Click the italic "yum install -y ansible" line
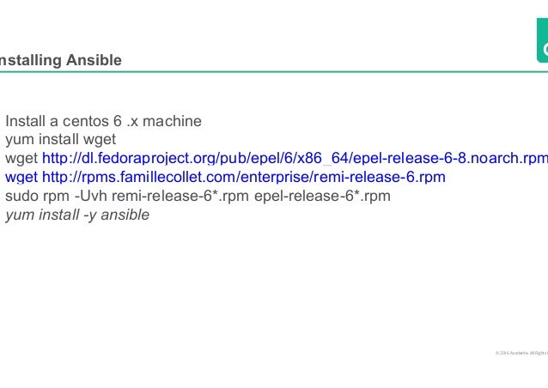 click(x=77, y=215)
